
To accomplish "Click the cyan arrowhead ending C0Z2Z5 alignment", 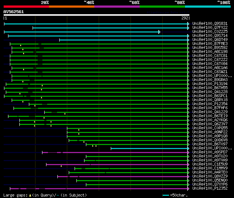I will coord(159,32).
